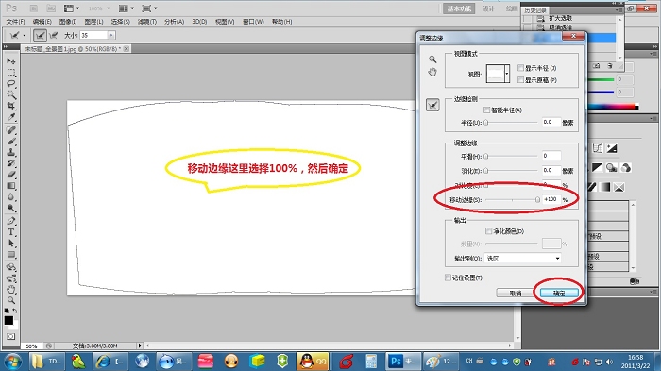Select the Gradient tool
The width and height of the screenshot is (661, 371).
(x=11, y=185)
